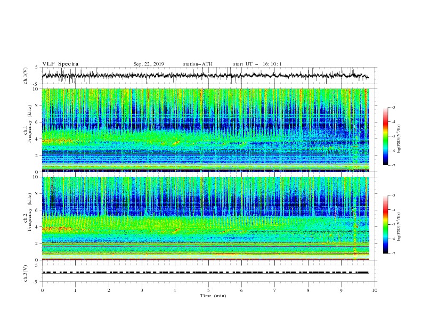
Task: Click the ch.1 'Frequency (kHz)' axis label
Action: tap(30, 124)
